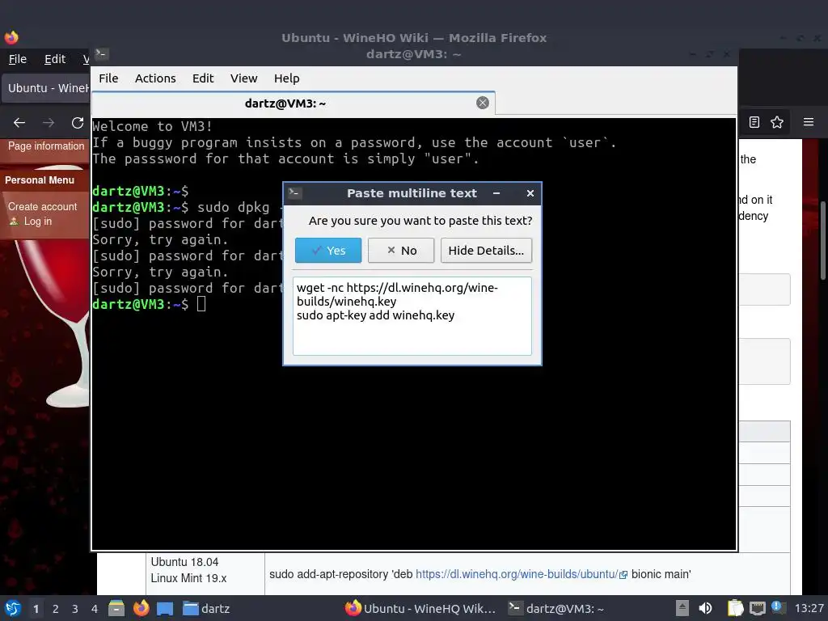Open the terminal File menu

108,78
